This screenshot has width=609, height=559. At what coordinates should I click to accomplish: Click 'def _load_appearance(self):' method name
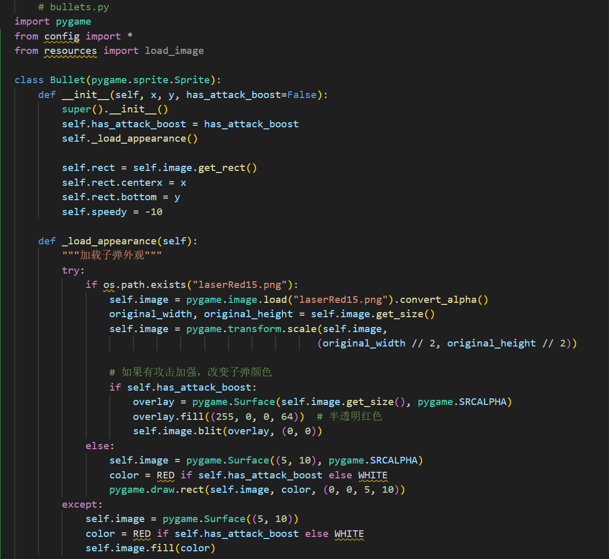click(x=109, y=241)
